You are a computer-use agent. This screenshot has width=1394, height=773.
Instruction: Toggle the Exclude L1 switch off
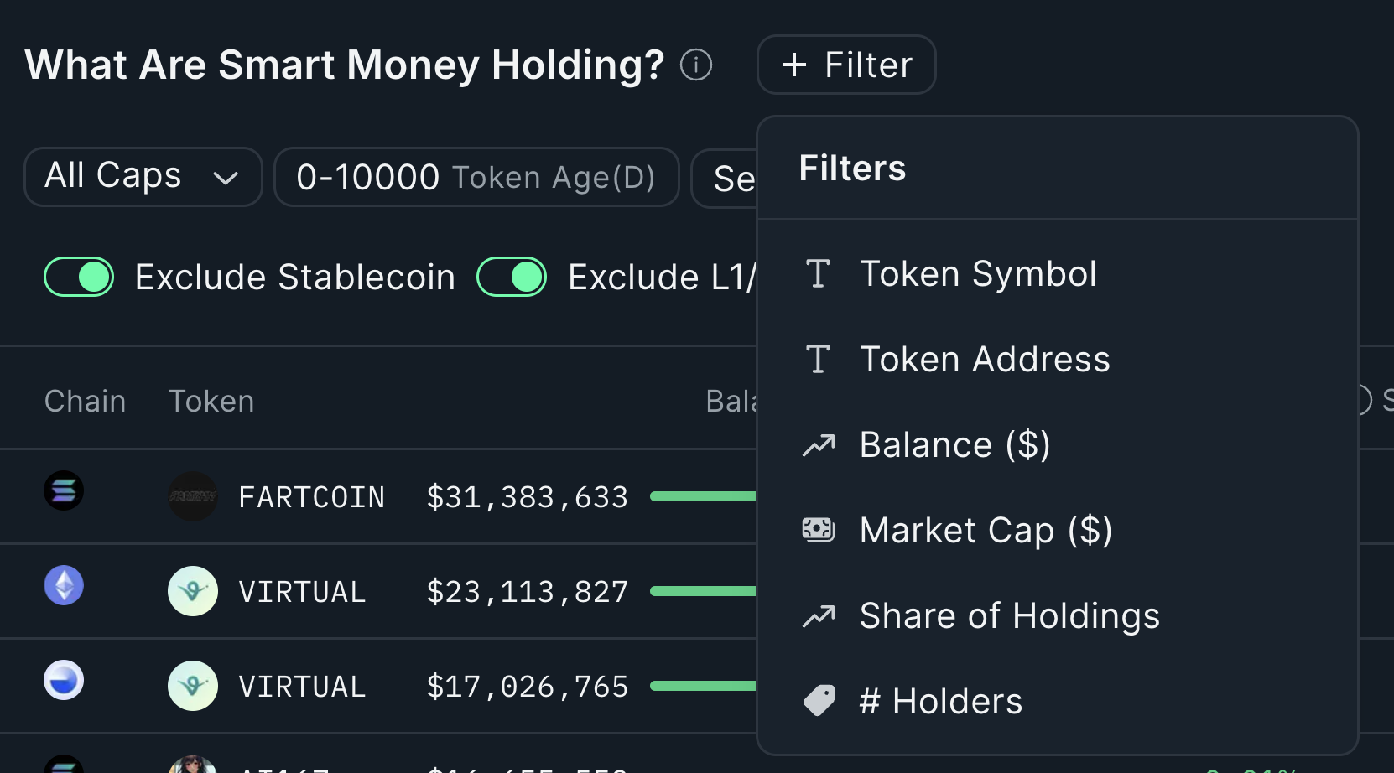[512, 277]
